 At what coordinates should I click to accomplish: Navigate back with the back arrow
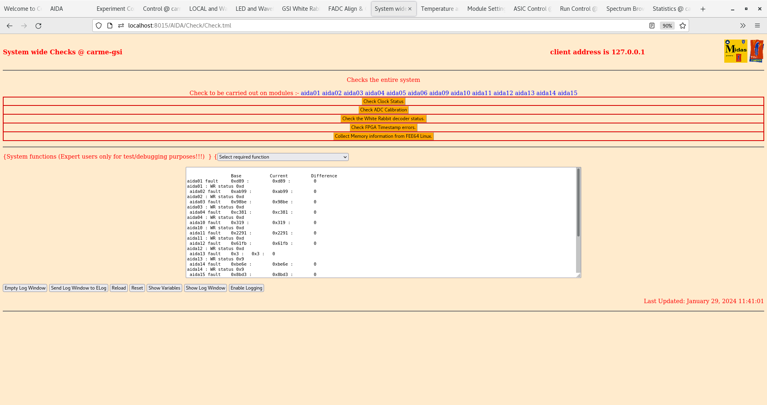pyautogui.click(x=10, y=26)
